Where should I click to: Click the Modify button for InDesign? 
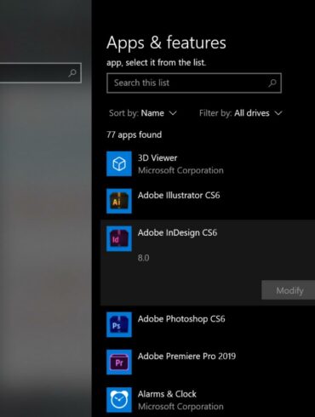point(289,290)
